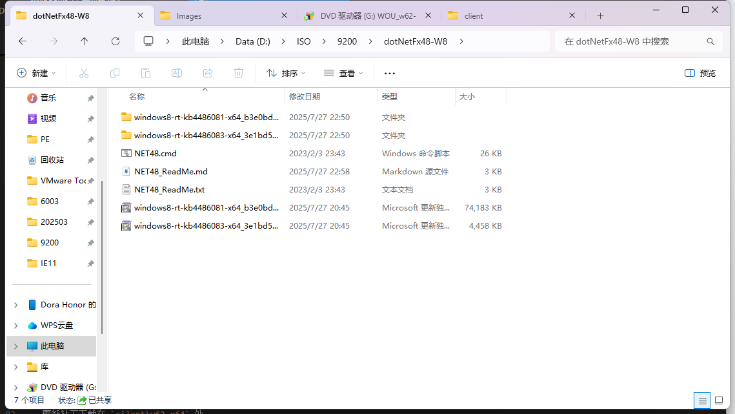This screenshot has width=735, height=414.
Task: Open the 排序 sort dropdown
Action: tap(286, 73)
